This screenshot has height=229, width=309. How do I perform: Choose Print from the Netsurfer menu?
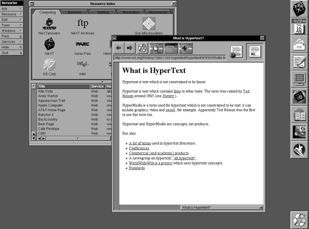12,36
